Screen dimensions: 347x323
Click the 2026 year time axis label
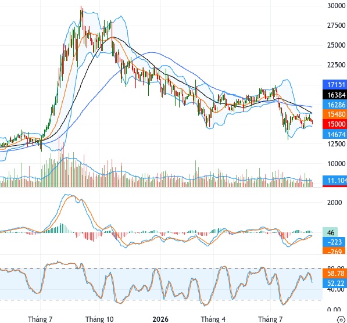point(160,320)
